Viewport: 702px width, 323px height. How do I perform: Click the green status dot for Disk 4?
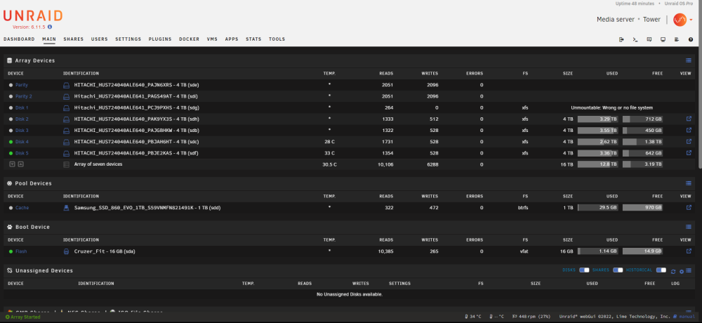11,142
